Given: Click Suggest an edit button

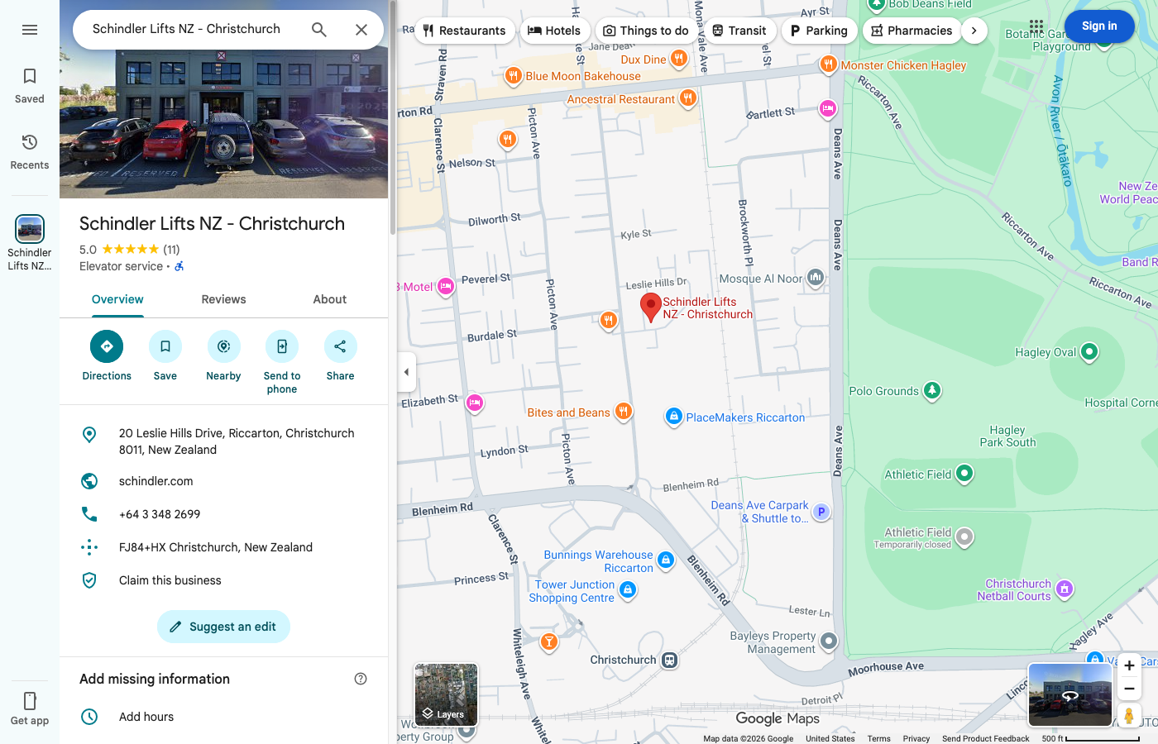Looking at the screenshot, I should click(223, 627).
